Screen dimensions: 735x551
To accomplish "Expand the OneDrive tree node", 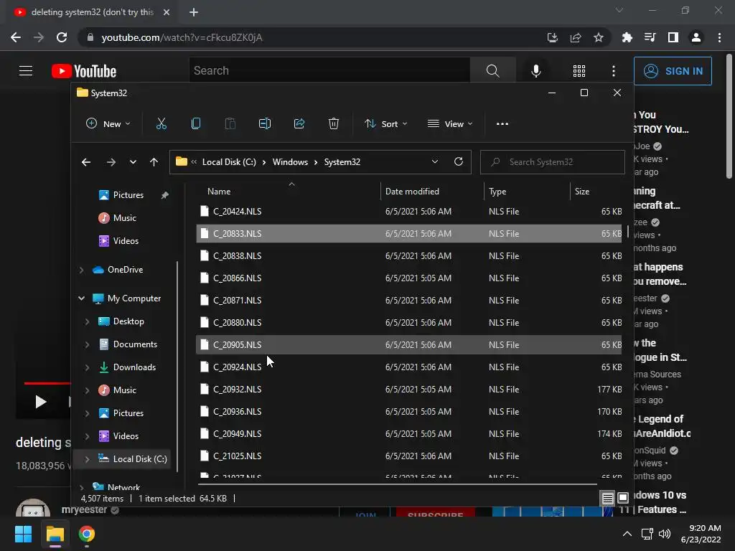I will tap(82, 270).
